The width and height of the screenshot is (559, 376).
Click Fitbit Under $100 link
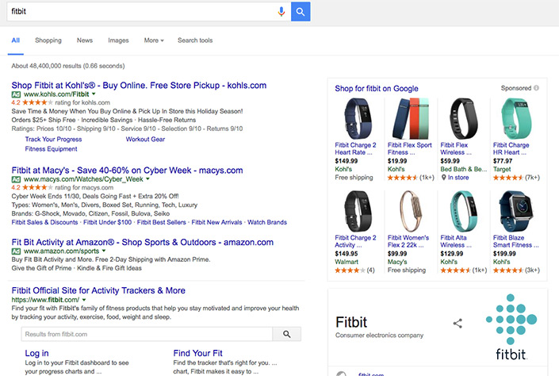(x=107, y=222)
